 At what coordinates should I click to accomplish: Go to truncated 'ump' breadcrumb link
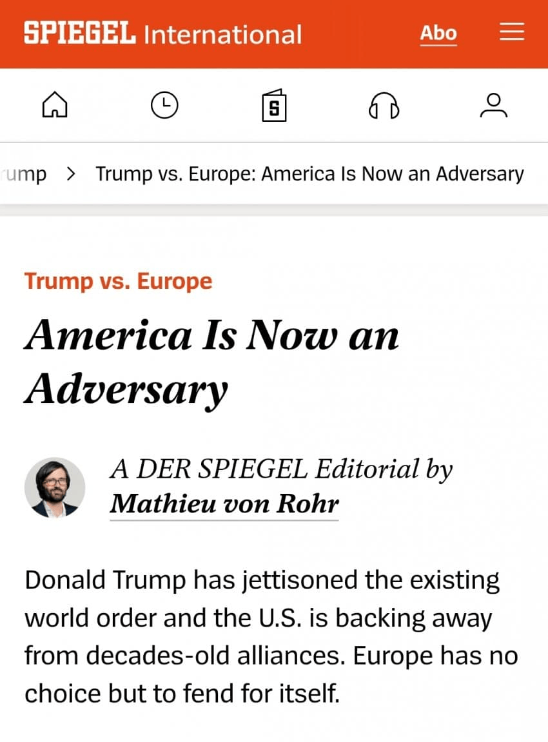click(24, 174)
